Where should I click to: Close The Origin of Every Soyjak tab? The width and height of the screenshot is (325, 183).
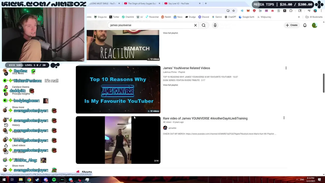point(159,4)
